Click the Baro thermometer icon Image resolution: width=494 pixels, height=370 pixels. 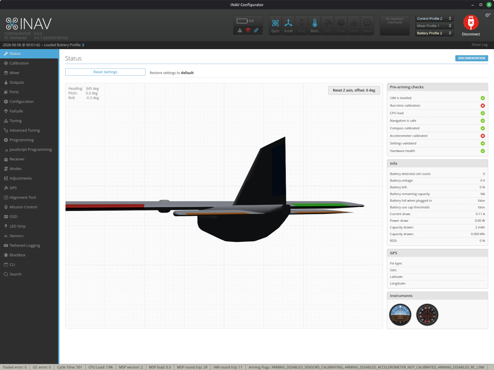[x=315, y=23]
